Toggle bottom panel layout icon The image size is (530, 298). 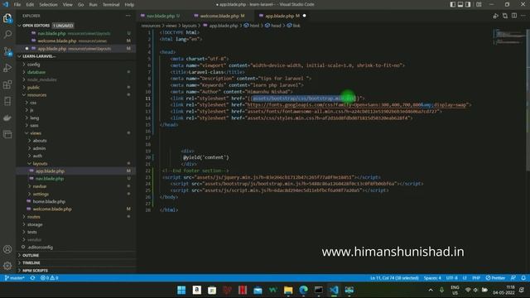click(x=460, y=4)
